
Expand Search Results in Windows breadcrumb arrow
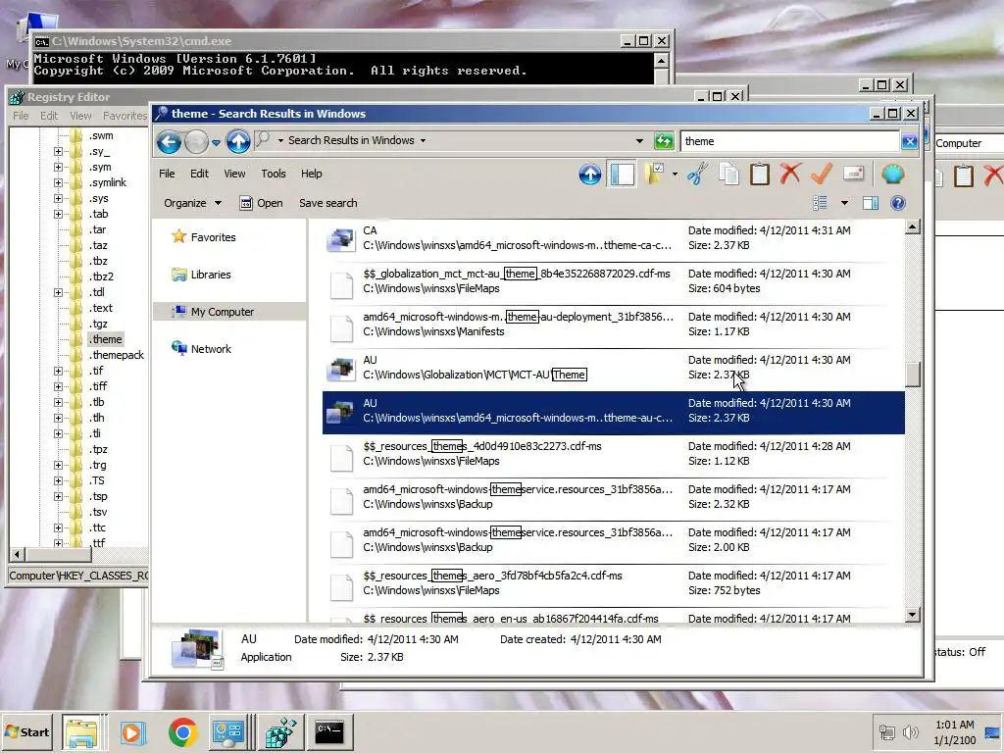point(423,141)
